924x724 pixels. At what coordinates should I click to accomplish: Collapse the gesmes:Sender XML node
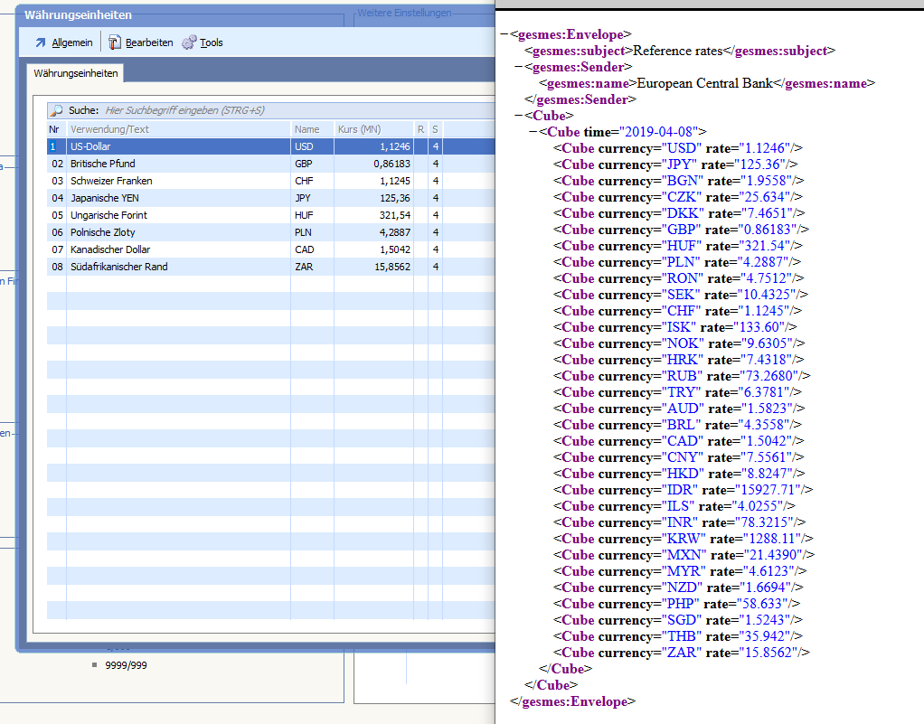coord(516,67)
